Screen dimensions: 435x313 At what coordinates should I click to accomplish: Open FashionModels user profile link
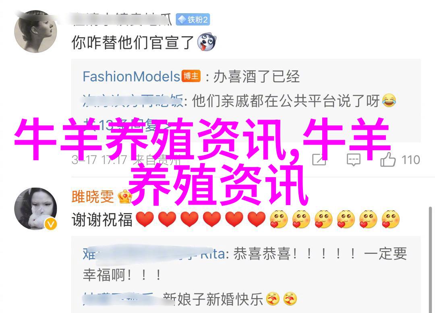point(131,76)
